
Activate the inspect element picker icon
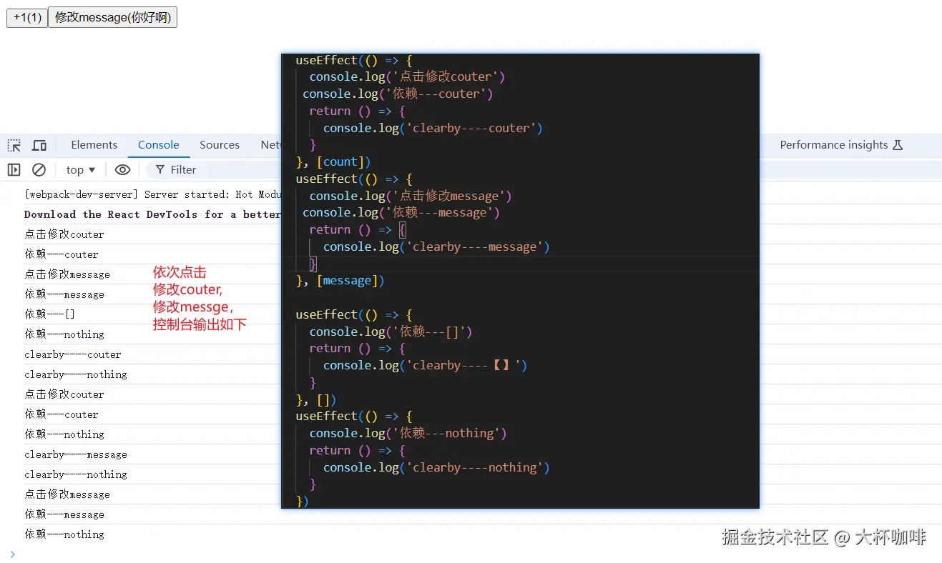(14, 145)
